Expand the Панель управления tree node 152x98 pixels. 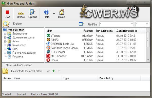(x=5, y=53)
